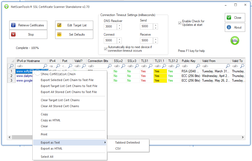Click yellow TLS1.1 Yes cell in row 2
Viewport: 252px width, 161px height.
coord(160,76)
